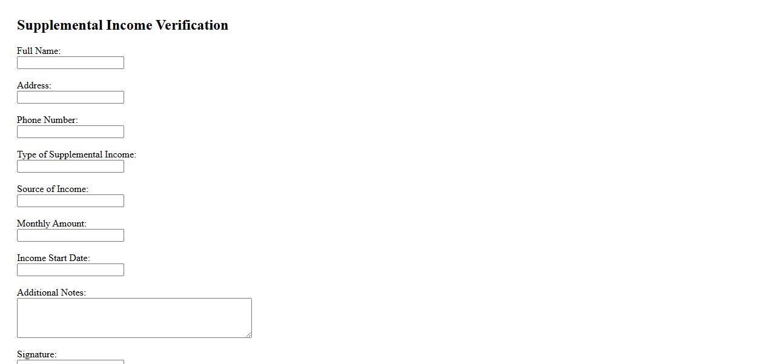Click the Monthly Amount input field
Image resolution: width=774 pixels, height=364 pixels.
pyautogui.click(x=70, y=236)
